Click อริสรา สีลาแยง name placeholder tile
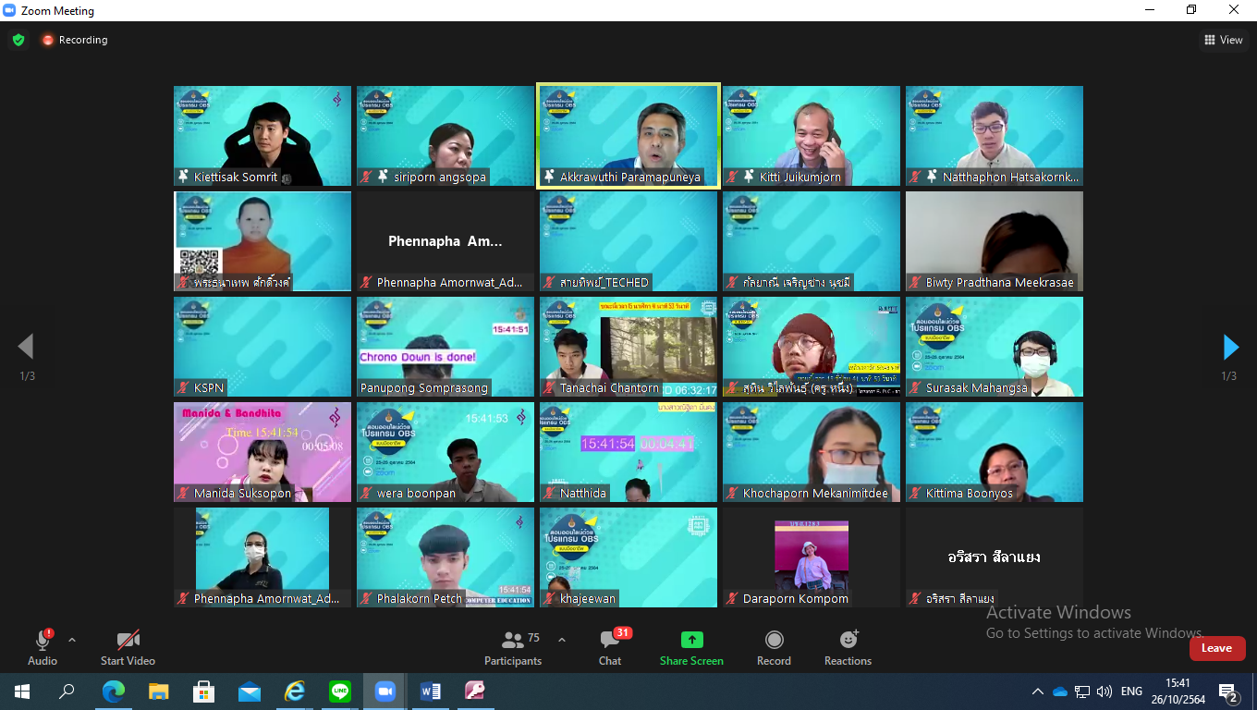 point(995,557)
